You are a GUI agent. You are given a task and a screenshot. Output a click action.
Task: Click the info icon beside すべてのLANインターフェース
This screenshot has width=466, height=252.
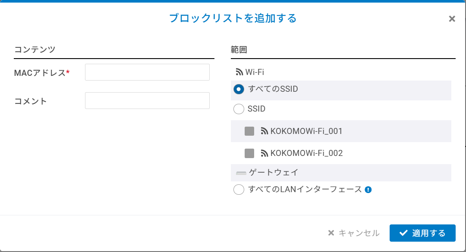tap(368, 190)
